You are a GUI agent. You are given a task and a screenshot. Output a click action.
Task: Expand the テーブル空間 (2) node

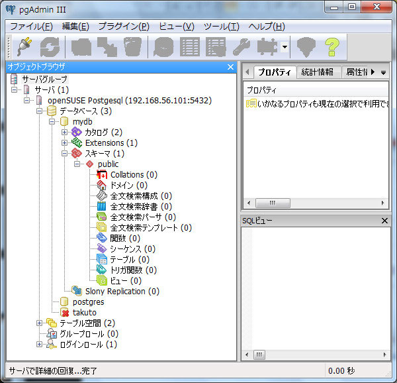(x=39, y=323)
